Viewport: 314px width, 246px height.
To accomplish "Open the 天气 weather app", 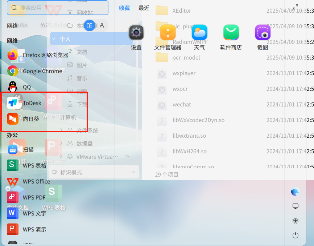I will [199, 38].
